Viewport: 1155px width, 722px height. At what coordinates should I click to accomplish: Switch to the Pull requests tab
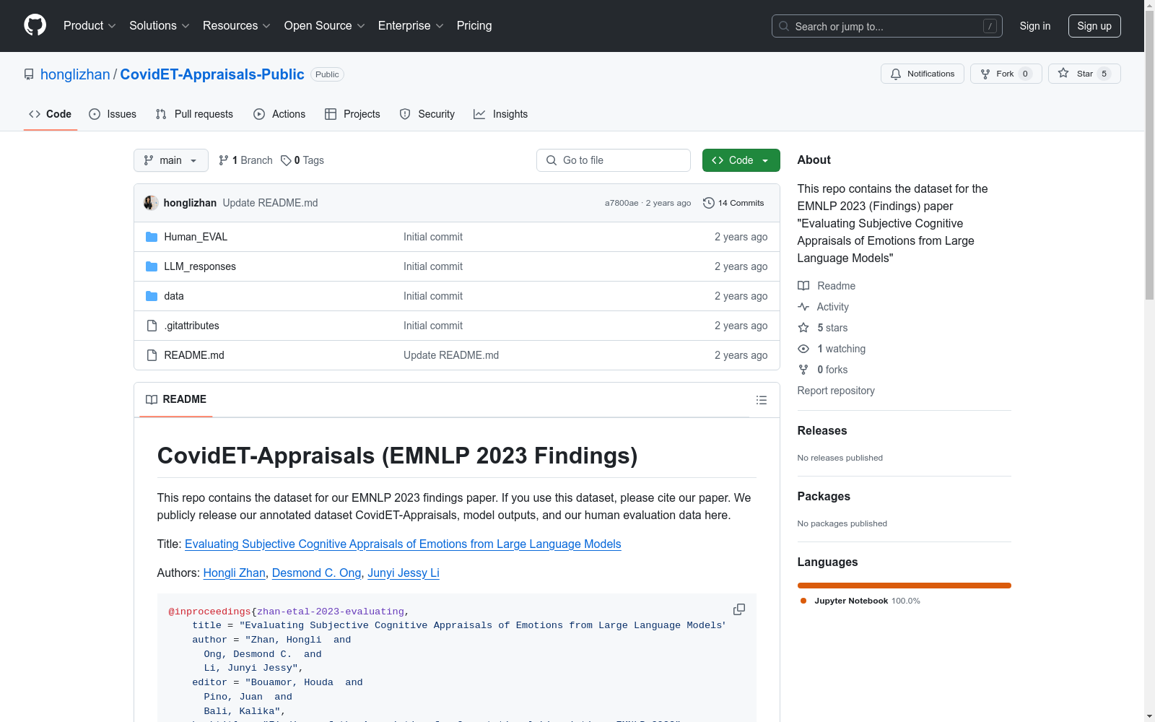tap(194, 114)
